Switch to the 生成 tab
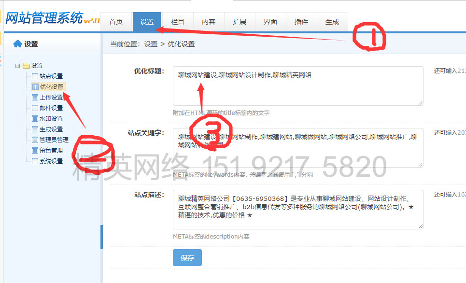The height and width of the screenshot is (283, 466). pyautogui.click(x=332, y=21)
